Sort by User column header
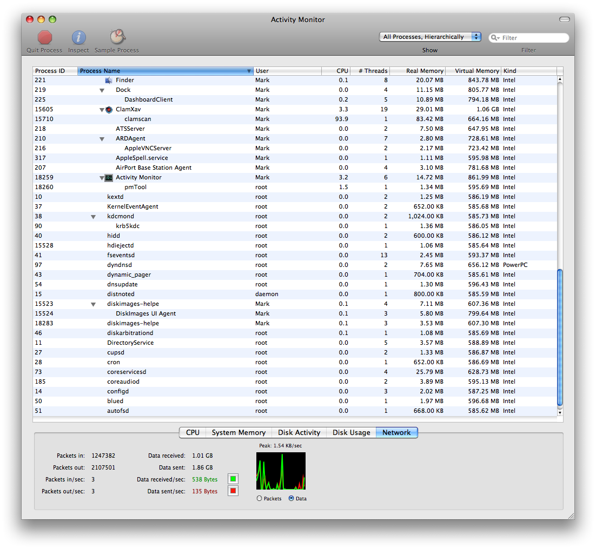 click(287, 71)
